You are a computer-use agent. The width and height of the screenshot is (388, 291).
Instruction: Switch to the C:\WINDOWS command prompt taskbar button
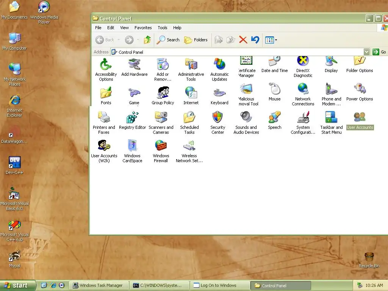(x=160, y=285)
